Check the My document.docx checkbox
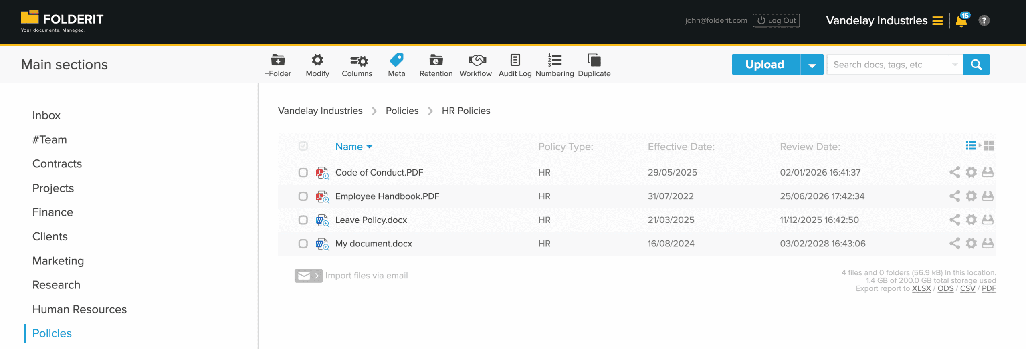 click(x=303, y=244)
